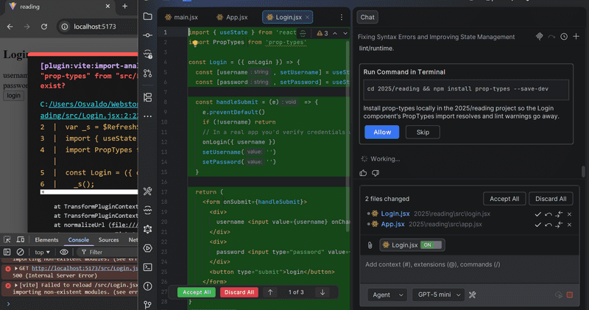This screenshot has height=310, width=589.
Task: Toggle live expression eye icon in console
Action: point(64,252)
